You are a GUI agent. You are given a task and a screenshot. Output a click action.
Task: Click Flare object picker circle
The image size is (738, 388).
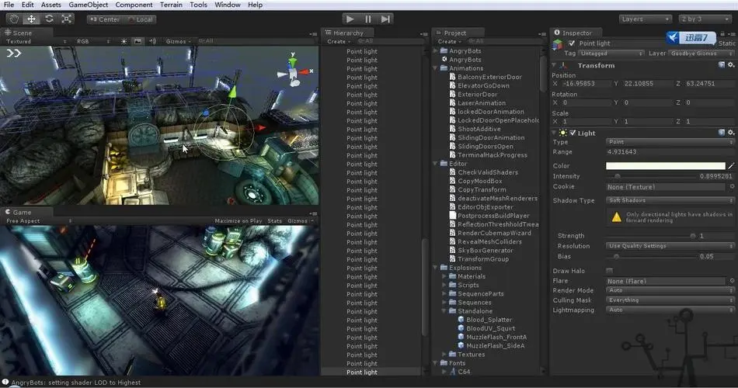click(x=732, y=281)
